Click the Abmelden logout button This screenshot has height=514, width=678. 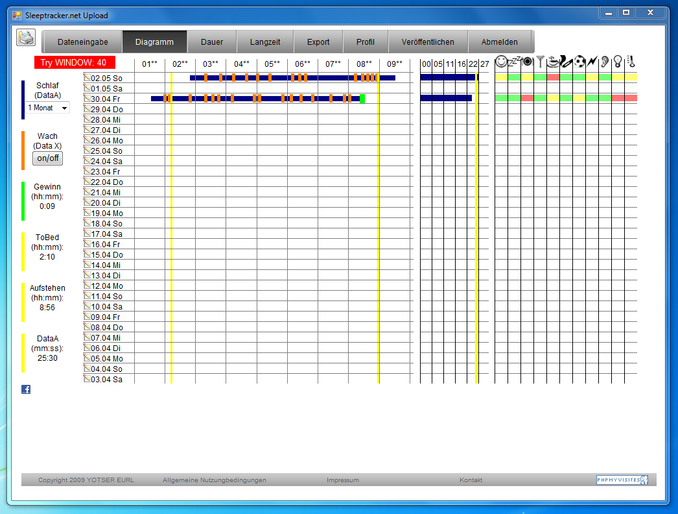[x=499, y=42]
